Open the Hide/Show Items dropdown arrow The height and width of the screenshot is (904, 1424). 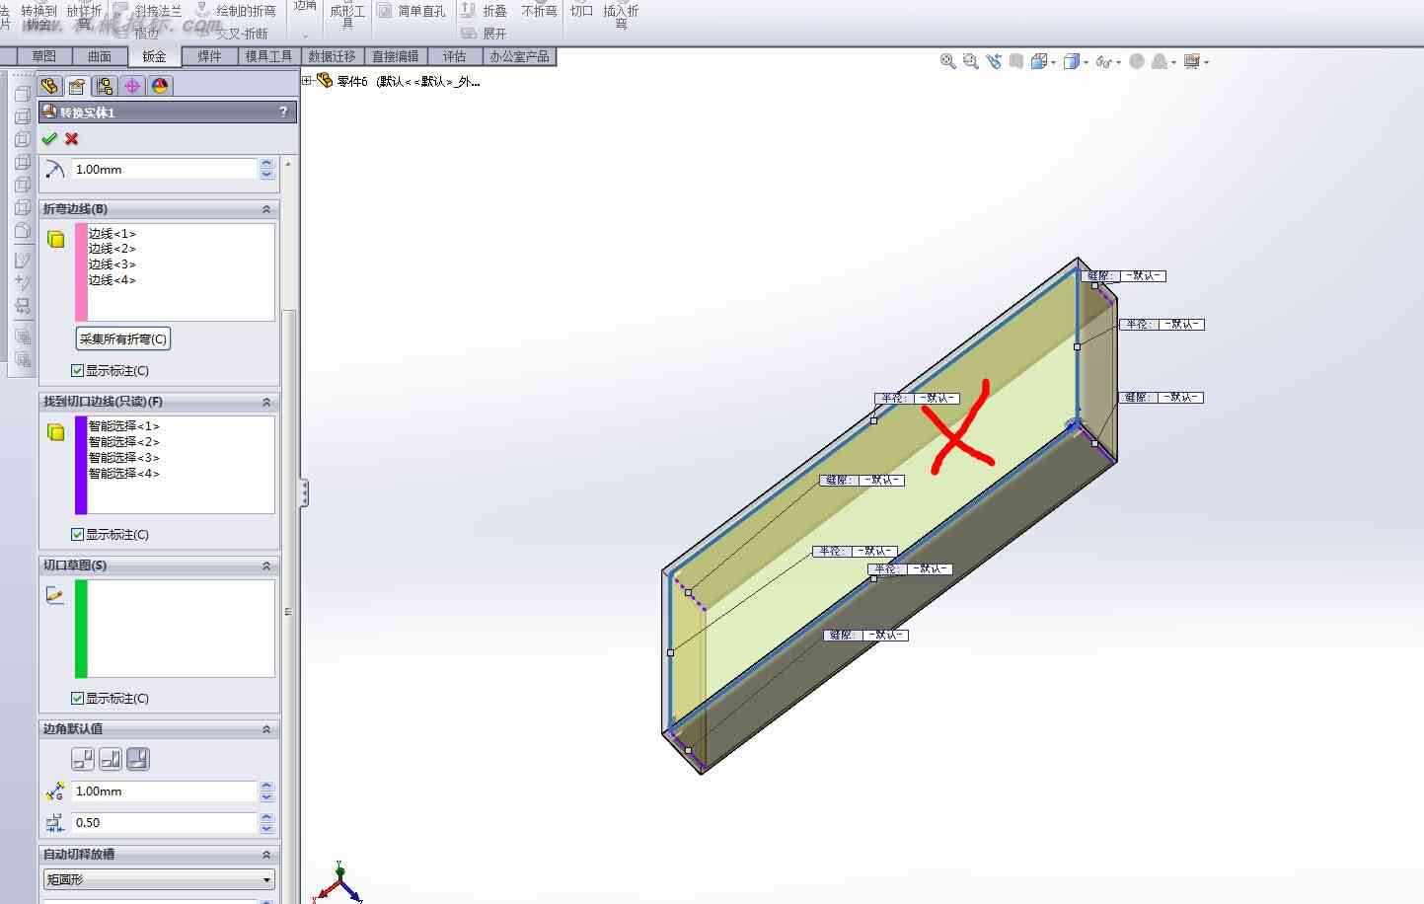point(1118,62)
